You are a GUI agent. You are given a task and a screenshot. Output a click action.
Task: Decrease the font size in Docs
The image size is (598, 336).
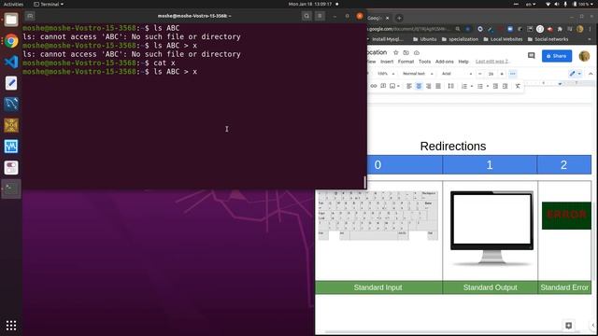pyautogui.click(x=480, y=74)
